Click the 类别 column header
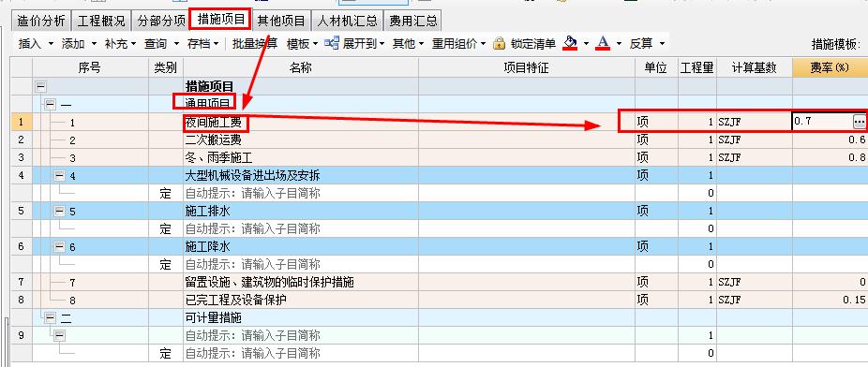This screenshot has height=367, width=868. coord(166,68)
